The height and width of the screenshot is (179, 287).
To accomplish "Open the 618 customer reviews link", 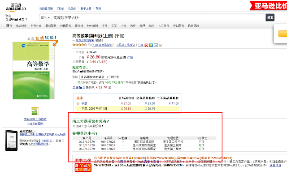I will pos(102,45).
